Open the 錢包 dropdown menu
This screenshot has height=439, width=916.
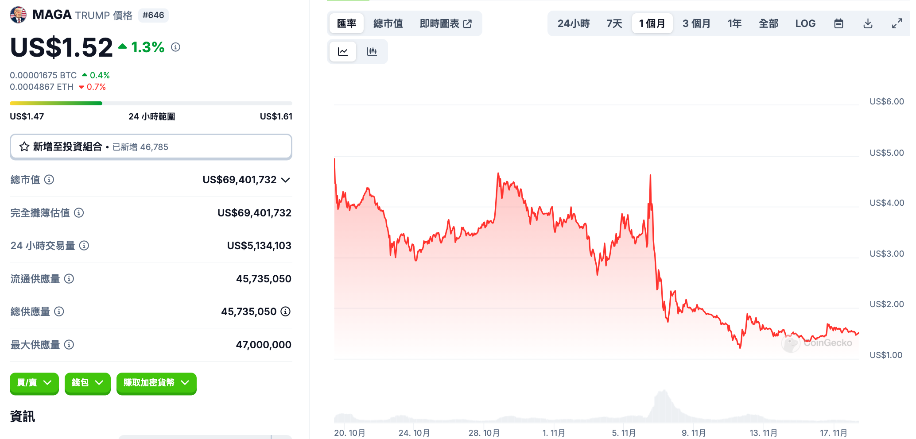coord(87,383)
